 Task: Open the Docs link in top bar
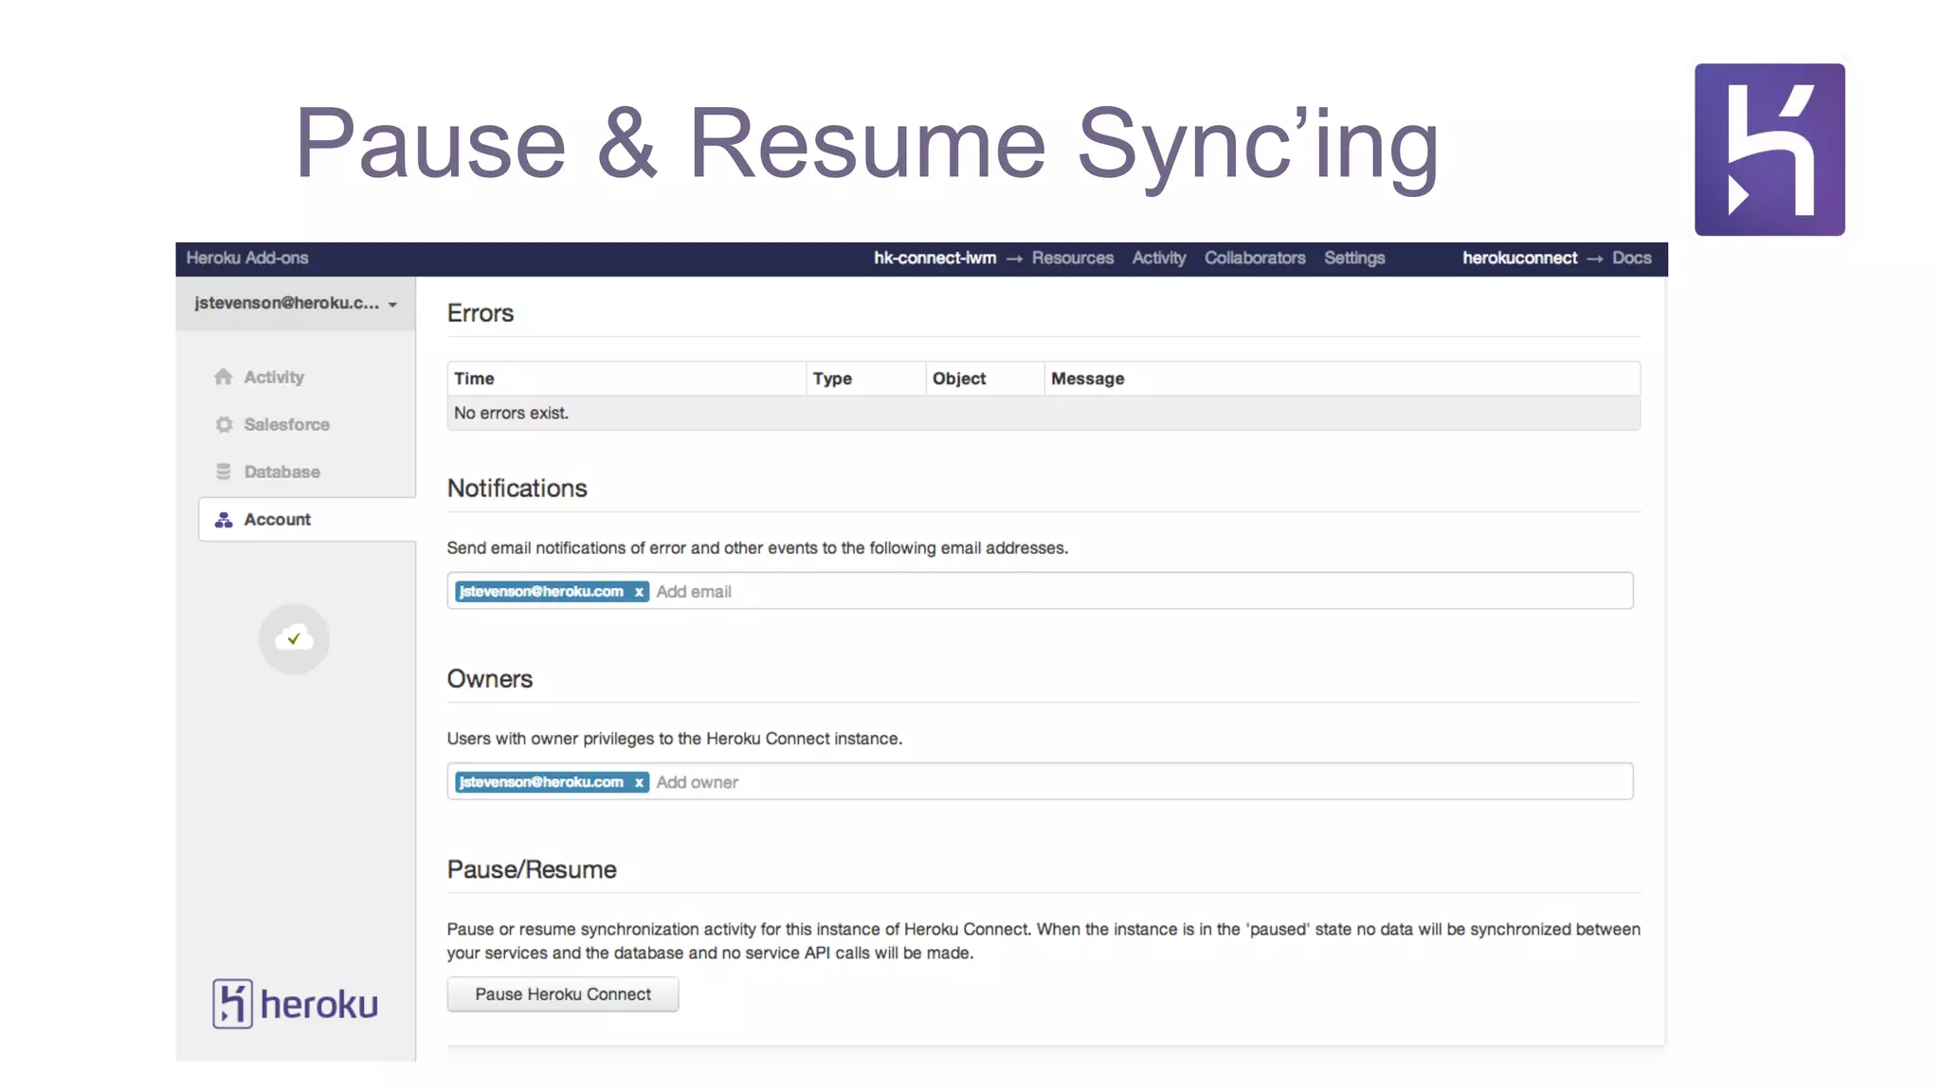(x=1631, y=258)
